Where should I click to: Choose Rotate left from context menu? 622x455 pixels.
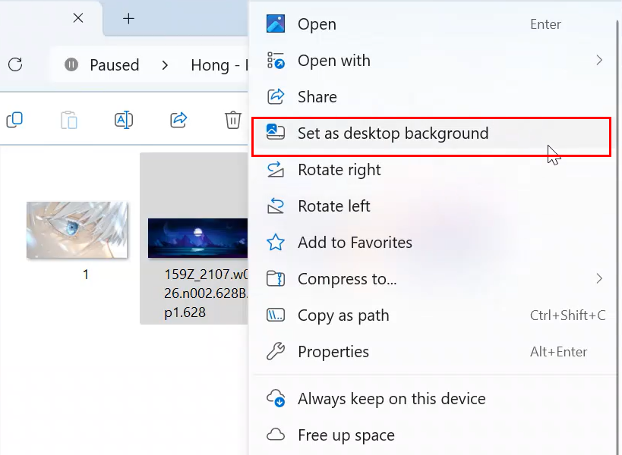point(333,206)
